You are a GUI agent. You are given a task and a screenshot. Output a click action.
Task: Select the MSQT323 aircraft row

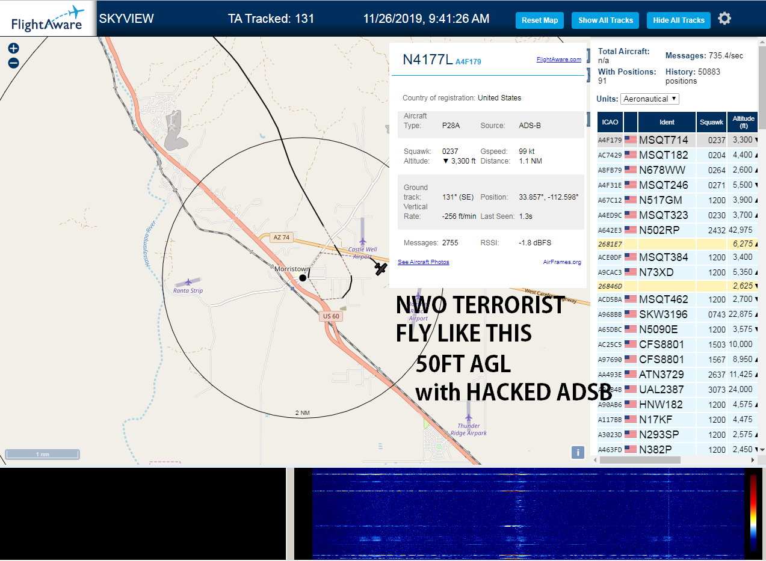coord(678,215)
